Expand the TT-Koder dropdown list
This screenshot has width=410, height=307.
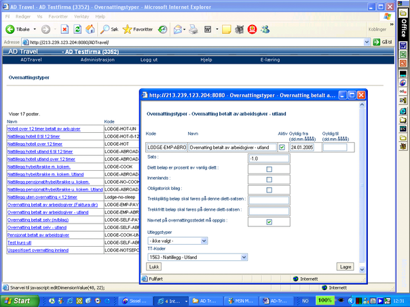click(243, 257)
